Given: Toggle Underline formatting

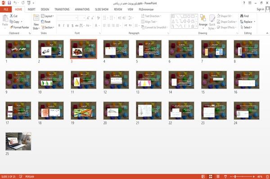Looking at the screenshot, I should (68, 26).
